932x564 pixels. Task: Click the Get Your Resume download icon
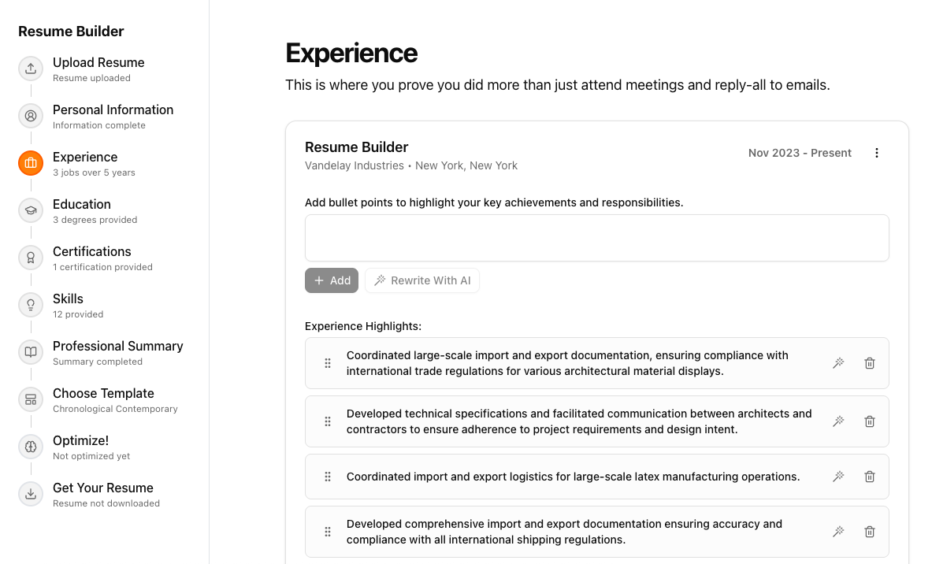[x=30, y=494]
